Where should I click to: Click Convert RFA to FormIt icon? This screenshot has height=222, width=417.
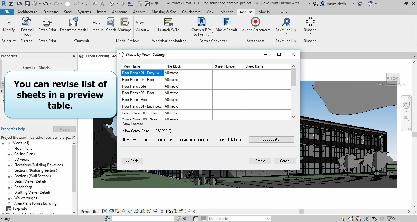coord(201,22)
